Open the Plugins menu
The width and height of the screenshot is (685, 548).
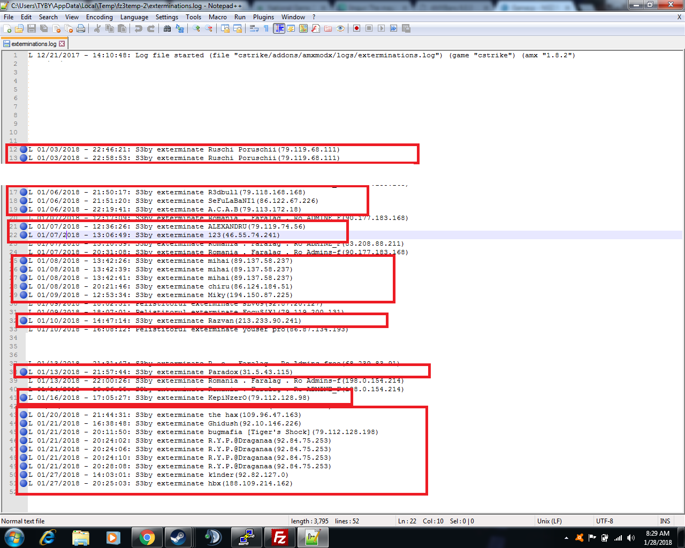[263, 17]
